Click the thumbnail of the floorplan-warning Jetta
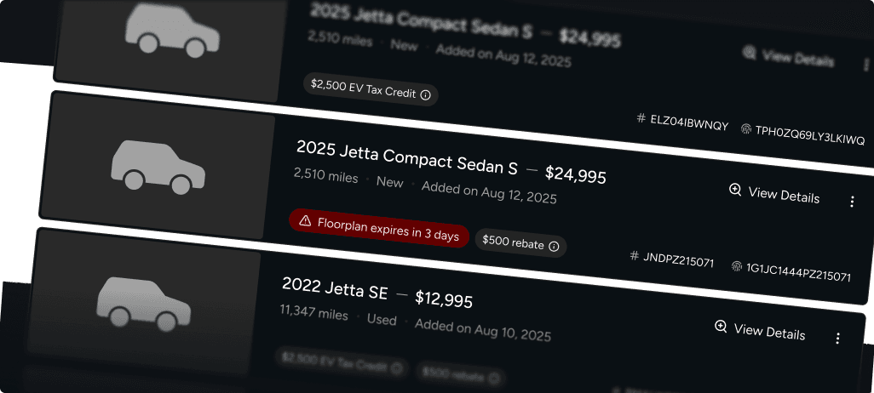 point(159,165)
